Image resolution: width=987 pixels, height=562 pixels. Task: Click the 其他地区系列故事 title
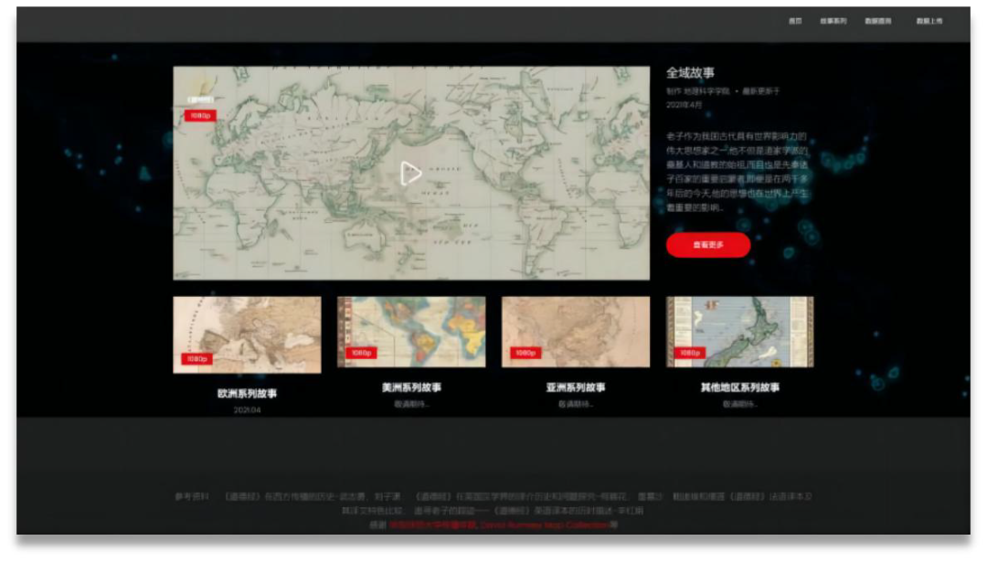740,387
